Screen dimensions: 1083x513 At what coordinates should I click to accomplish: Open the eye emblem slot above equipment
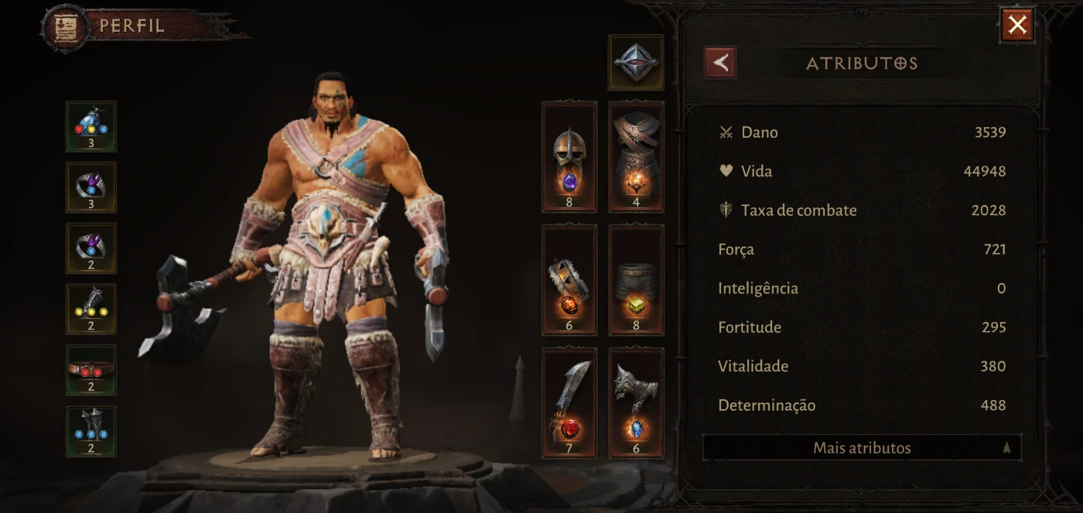tap(636, 62)
